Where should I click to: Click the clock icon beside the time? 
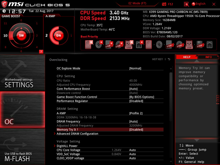pyautogui.click(x=4, y=11)
